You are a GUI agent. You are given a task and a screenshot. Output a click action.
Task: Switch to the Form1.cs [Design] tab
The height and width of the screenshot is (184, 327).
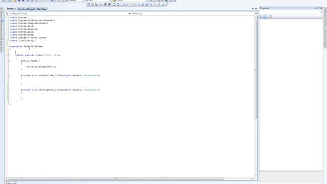coord(27,9)
